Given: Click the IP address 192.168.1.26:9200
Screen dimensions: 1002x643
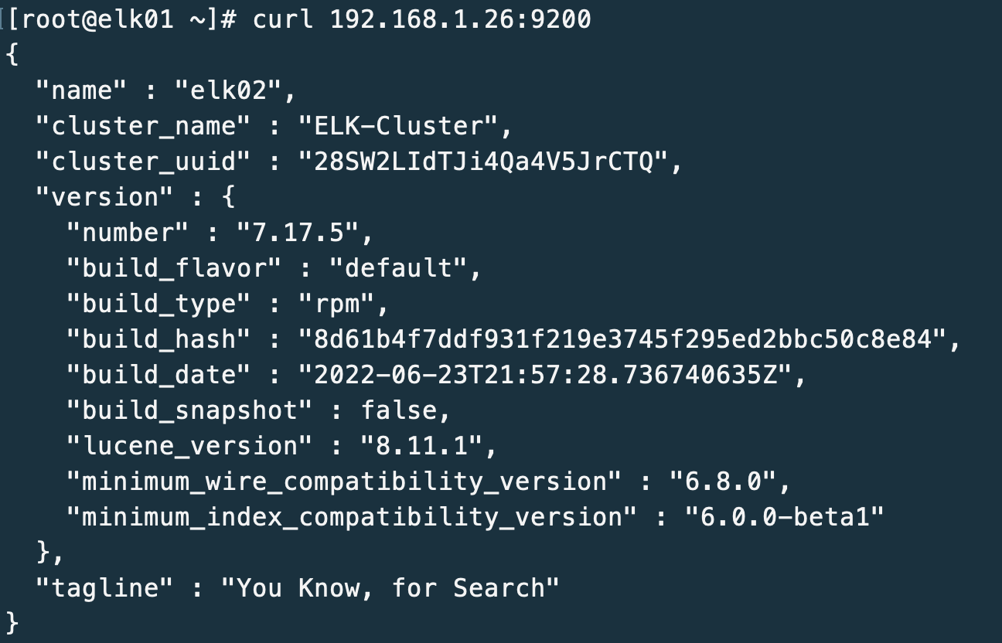Looking at the screenshot, I should [x=460, y=19].
